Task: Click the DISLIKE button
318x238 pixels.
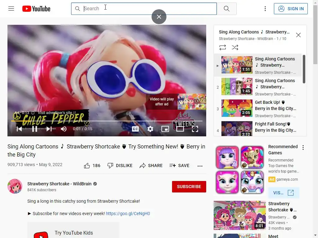Action: point(120,165)
